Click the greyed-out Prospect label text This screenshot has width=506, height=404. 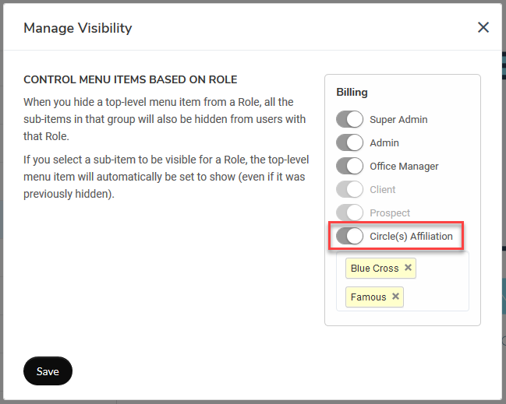coord(390,213)
